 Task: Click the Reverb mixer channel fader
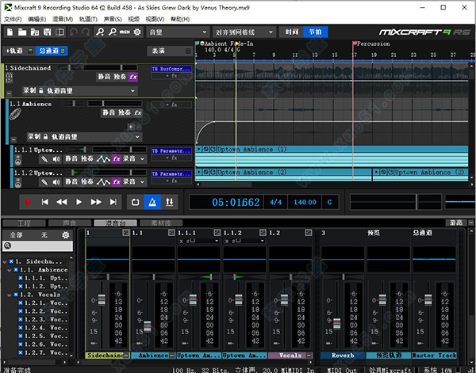[337, 324]
